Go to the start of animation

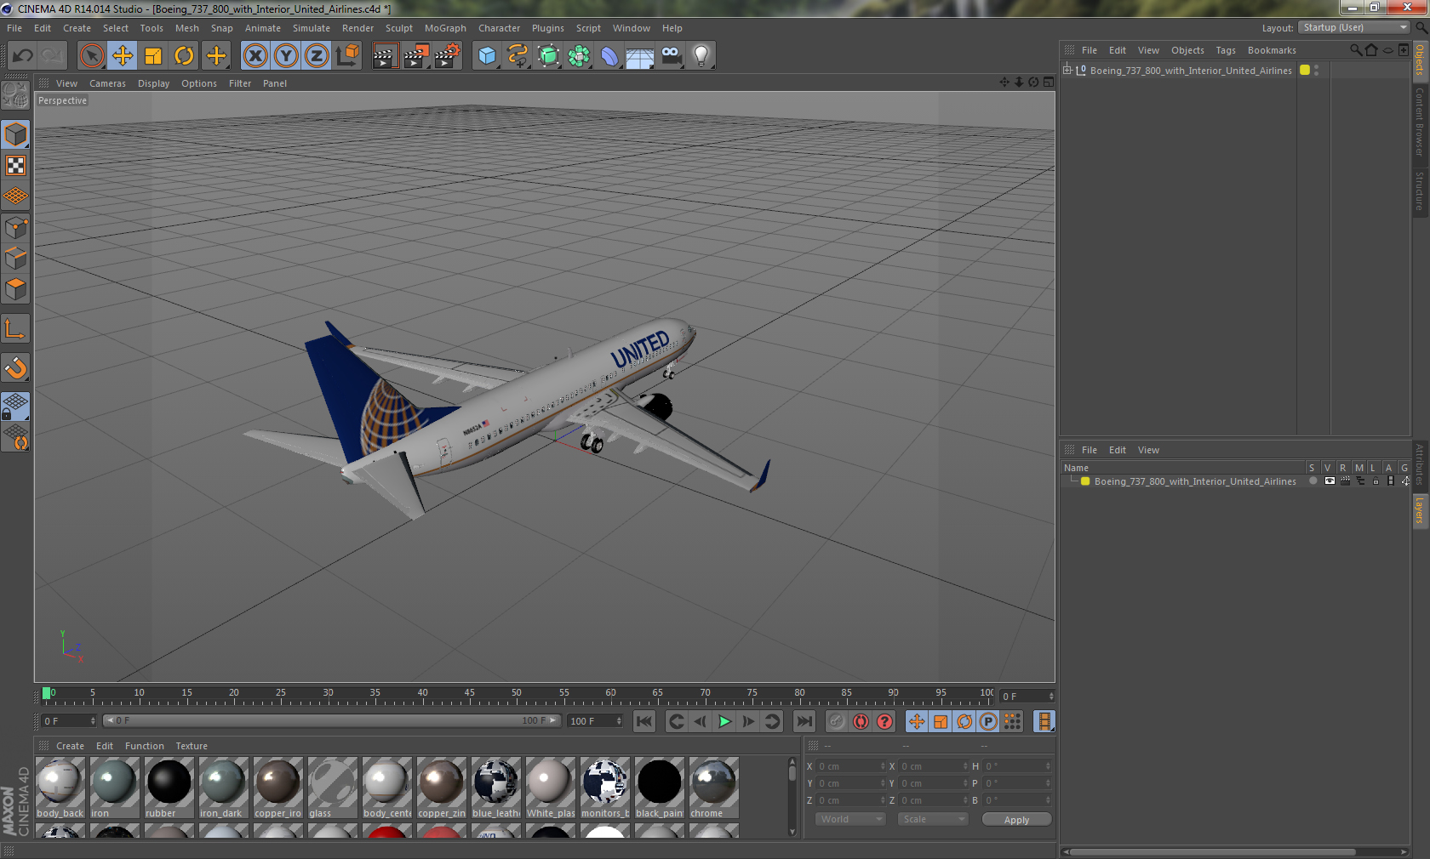click(644, 721)
